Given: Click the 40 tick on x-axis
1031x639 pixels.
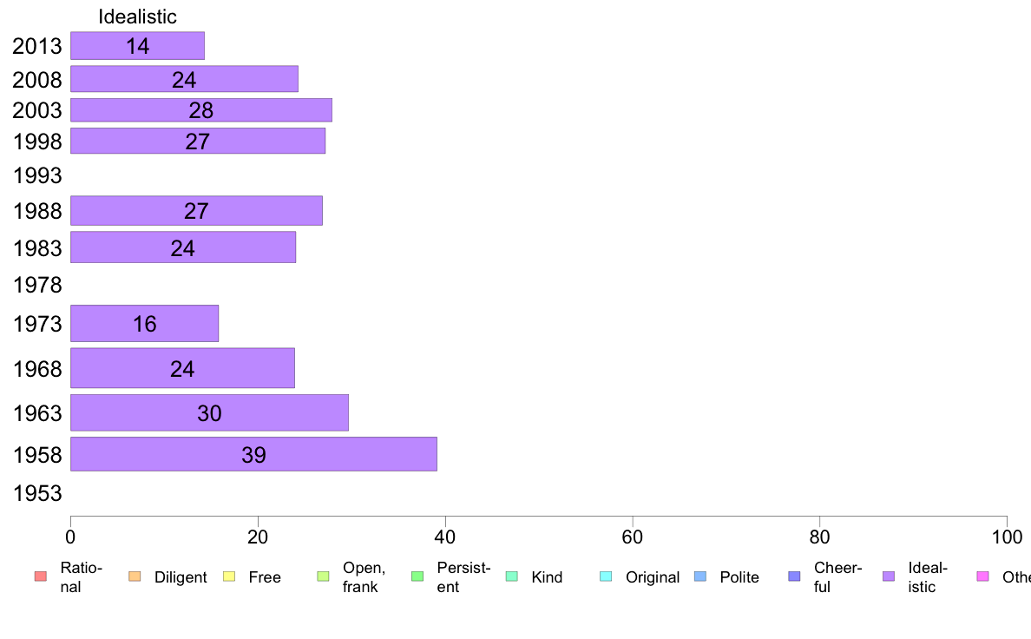Looking at the screenshot, I should pyautogui.click(x=445, y=537).
